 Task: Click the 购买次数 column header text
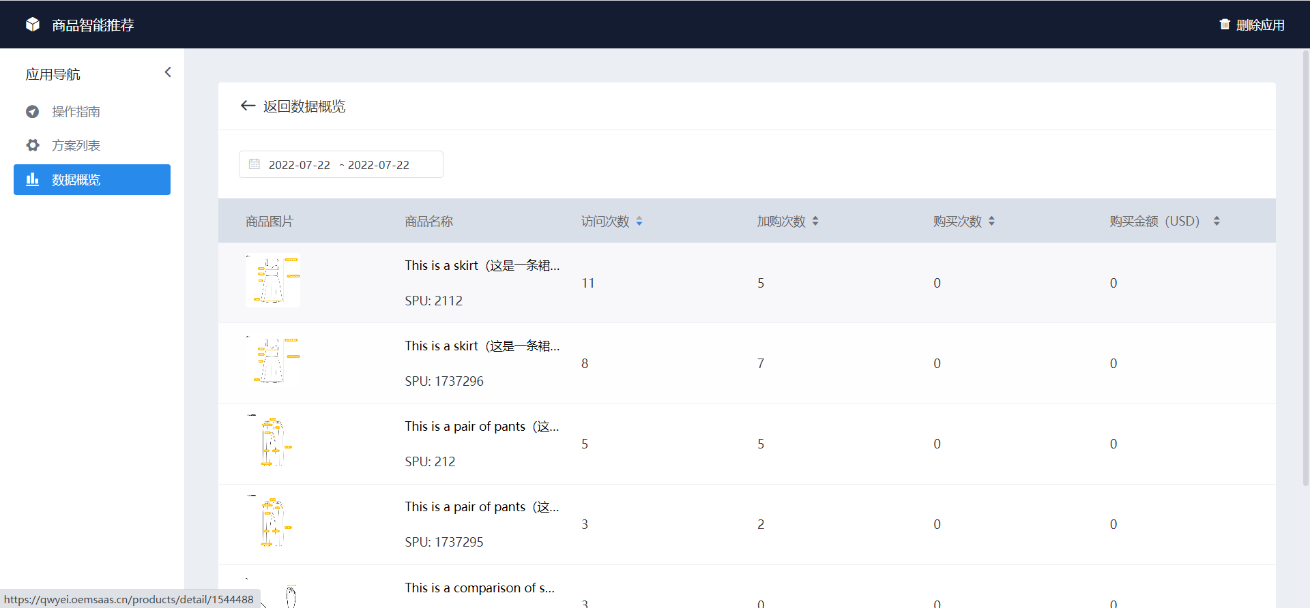(x=957, y=222)
